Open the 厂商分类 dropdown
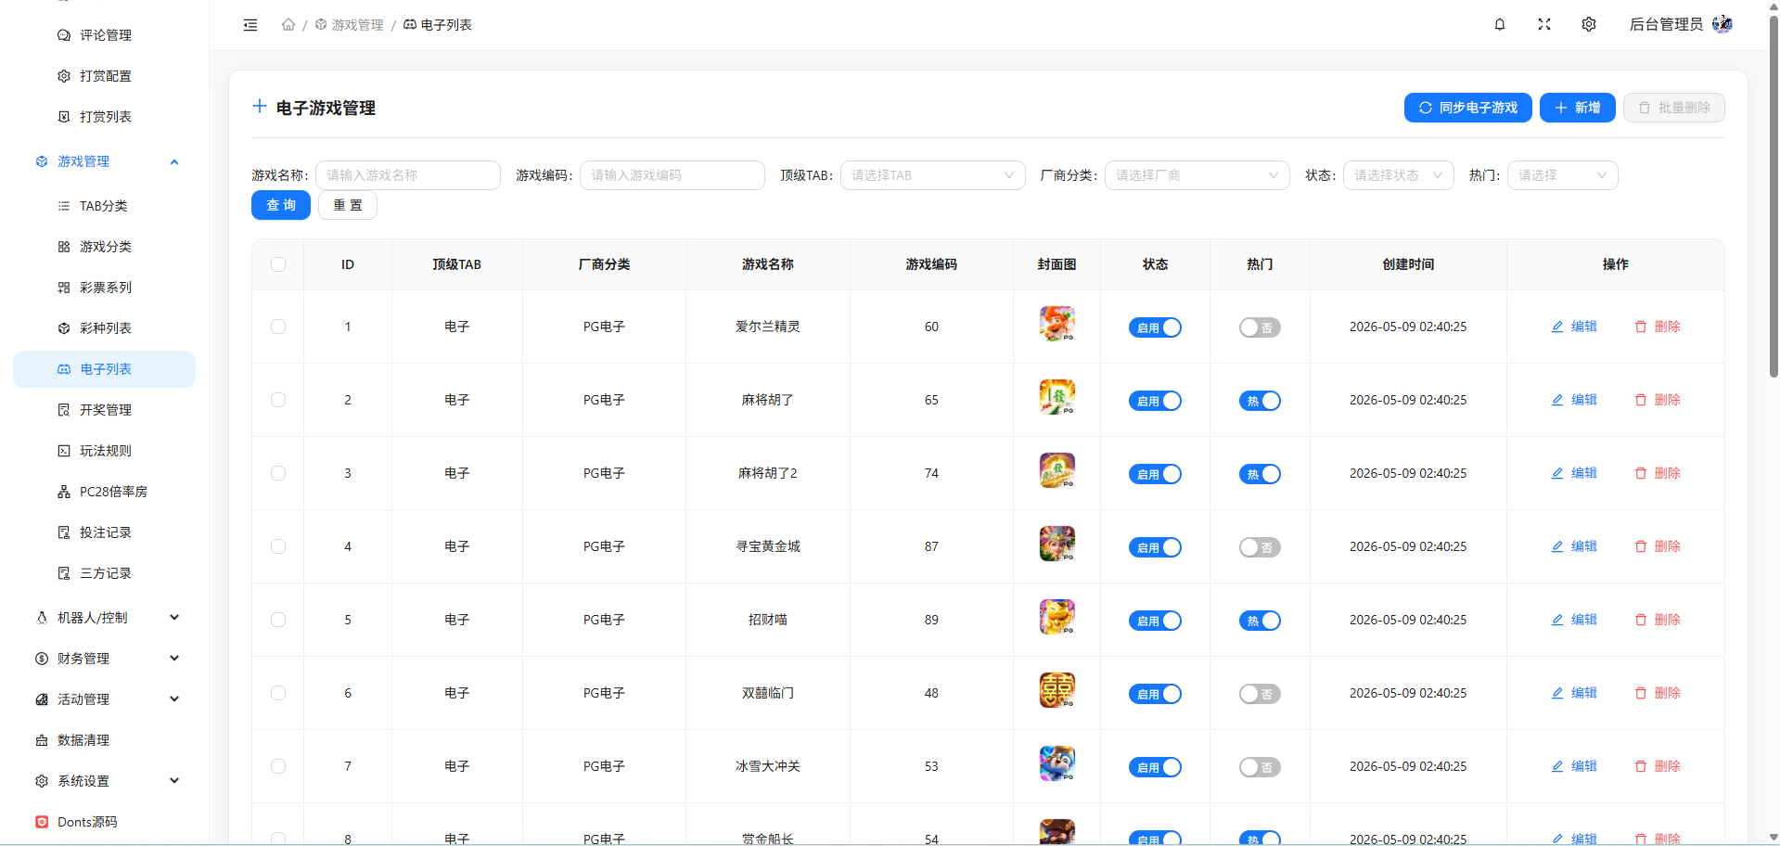Image resolution: width=1780 pixels, height=846 pixels. tap(1197, 175)
